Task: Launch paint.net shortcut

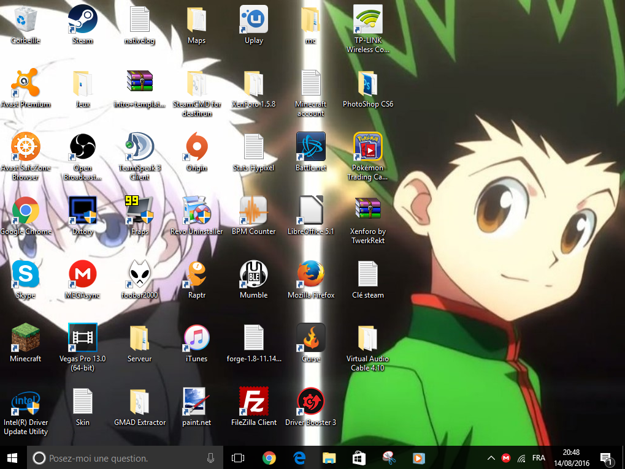Action: 196,401
